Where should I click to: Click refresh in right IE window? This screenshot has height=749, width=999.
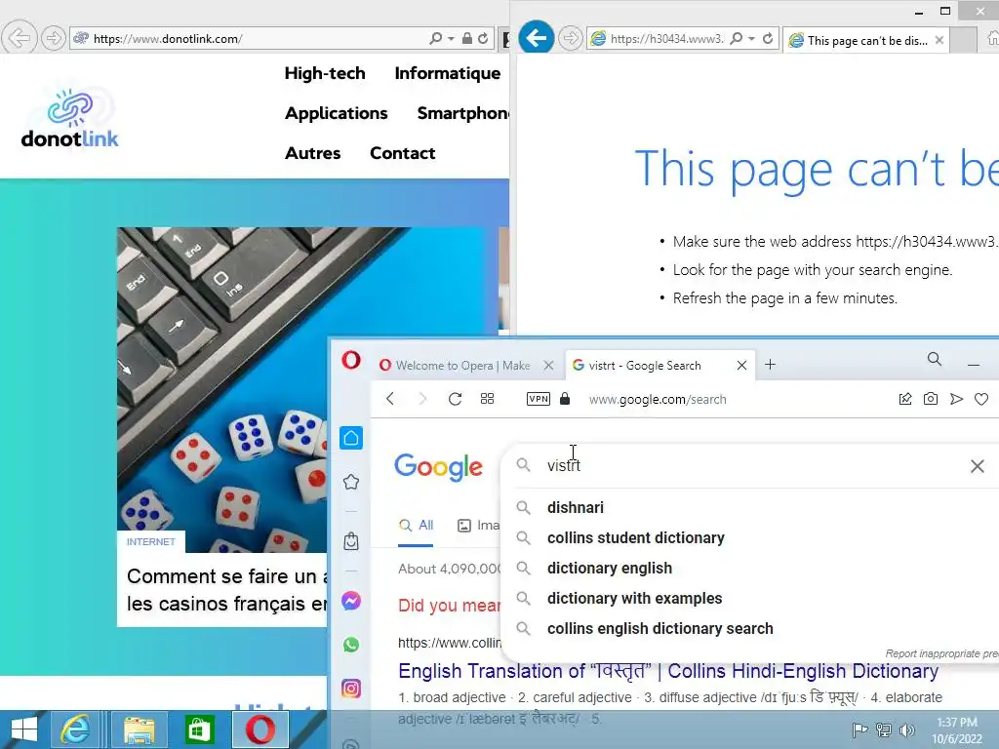point(768,39)
